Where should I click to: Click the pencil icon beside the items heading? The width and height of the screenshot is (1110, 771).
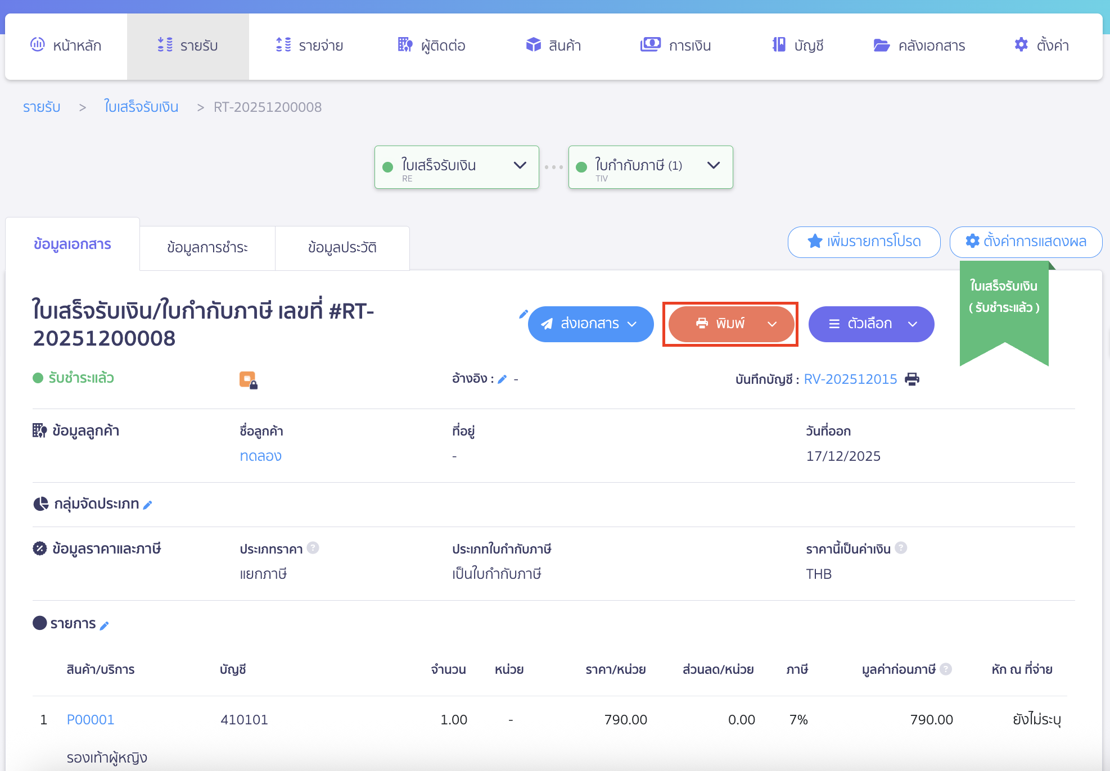click(105, 625)
